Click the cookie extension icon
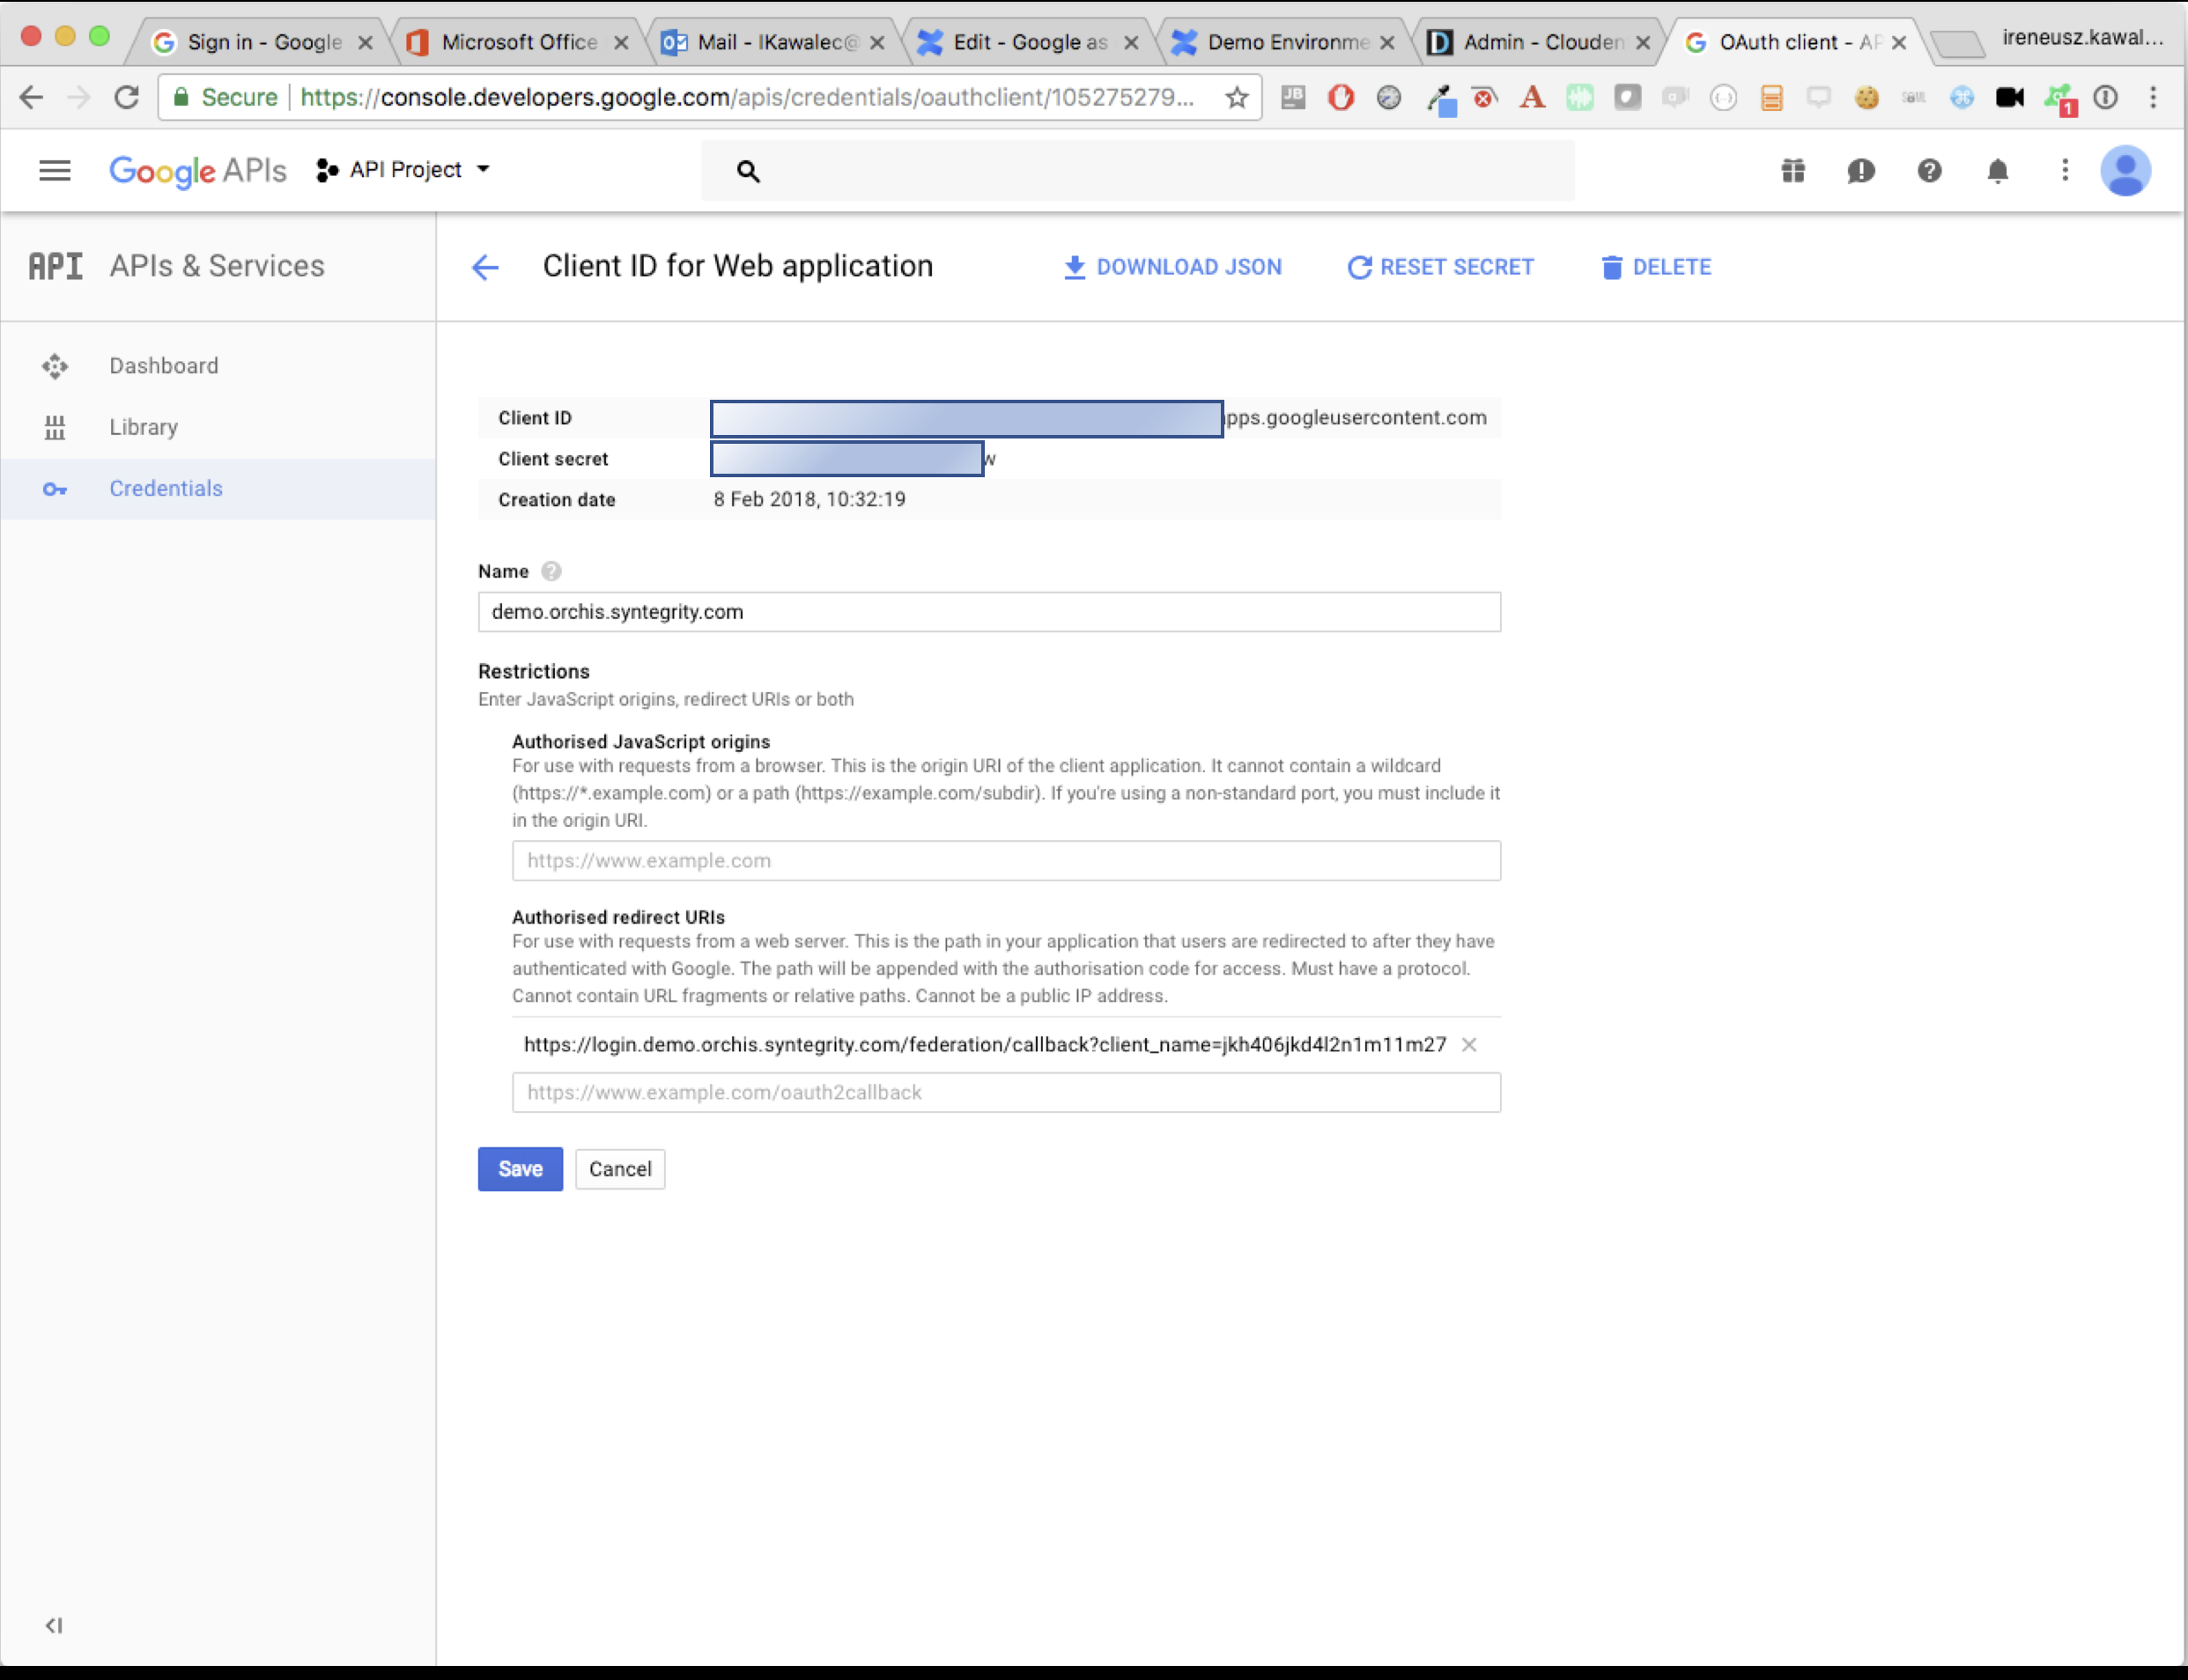Screen dimensions: 2188x1680 (1866, 97)
